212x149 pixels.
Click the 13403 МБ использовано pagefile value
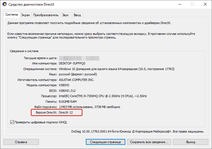pyautogui.click(x=89, y=107)
